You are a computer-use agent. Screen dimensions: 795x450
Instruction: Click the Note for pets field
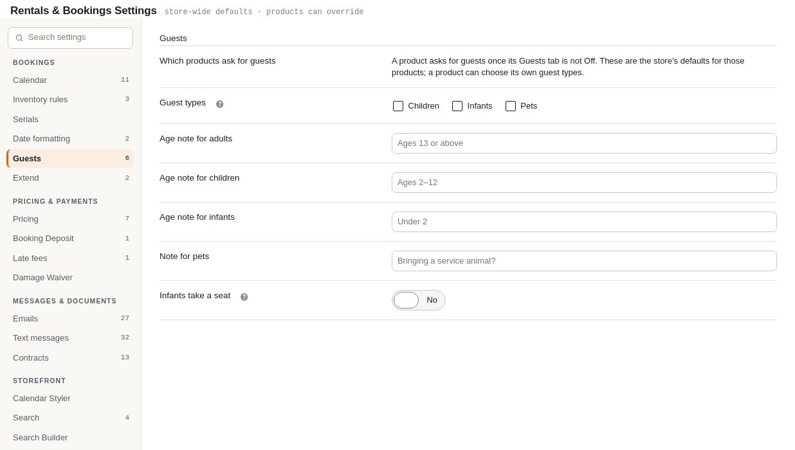point(584,261)
